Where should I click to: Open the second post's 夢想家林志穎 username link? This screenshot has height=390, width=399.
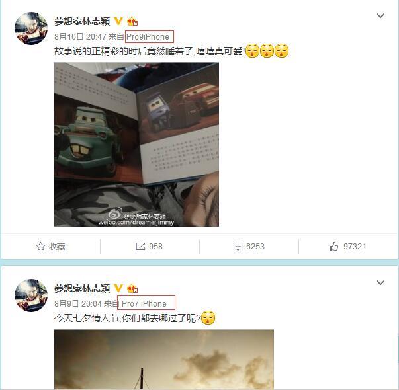pos(82,288)
